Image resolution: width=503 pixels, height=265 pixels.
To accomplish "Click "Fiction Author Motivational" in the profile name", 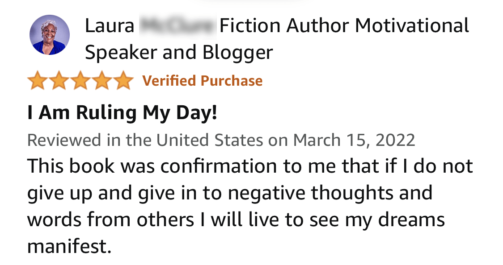I will [344, 26].
